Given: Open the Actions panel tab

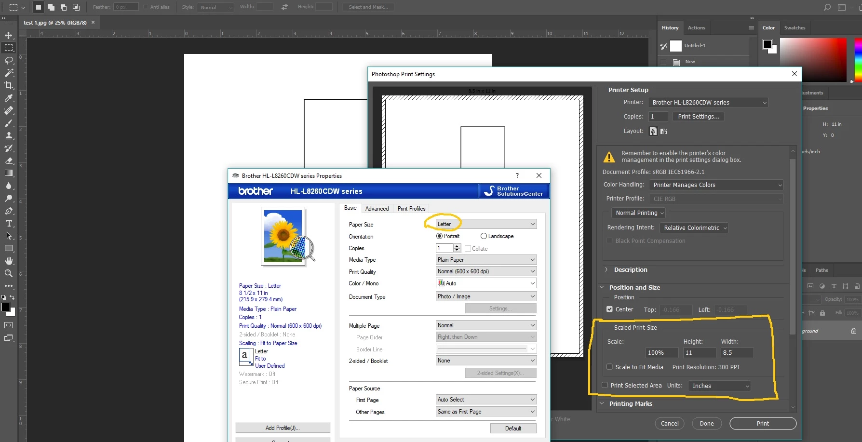Looking at the screenshot, I should [x=696, y=28].
